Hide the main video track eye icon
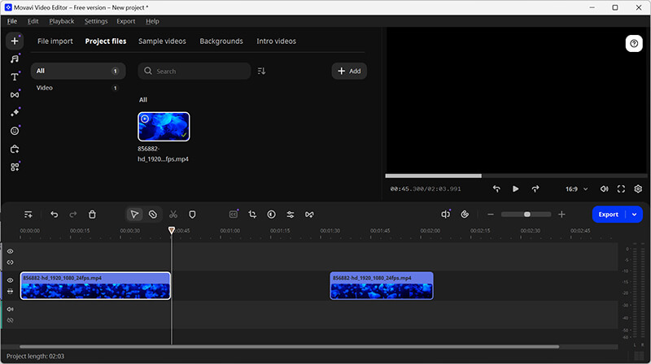 (10, 280)
